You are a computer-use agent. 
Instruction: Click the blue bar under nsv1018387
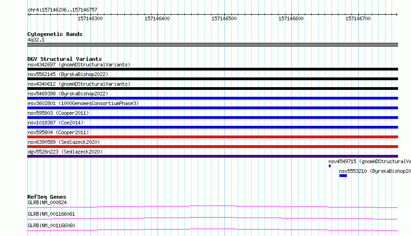click(x=212, y=127)
